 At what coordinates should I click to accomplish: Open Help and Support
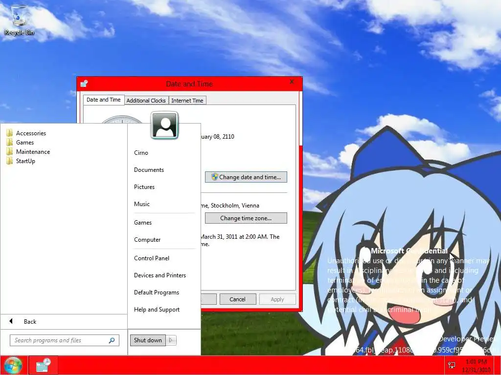click(157, 309)
